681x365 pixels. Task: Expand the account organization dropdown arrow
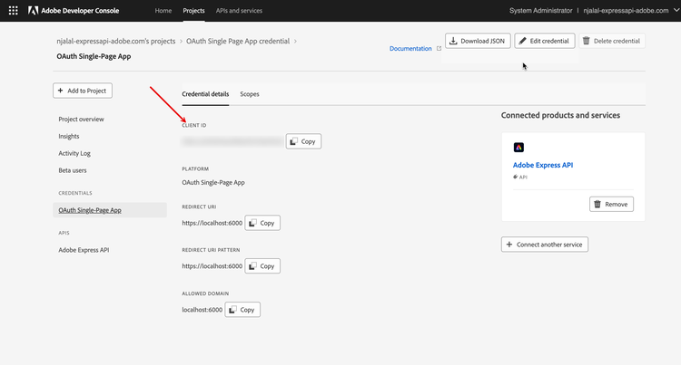tap(676, 10)
